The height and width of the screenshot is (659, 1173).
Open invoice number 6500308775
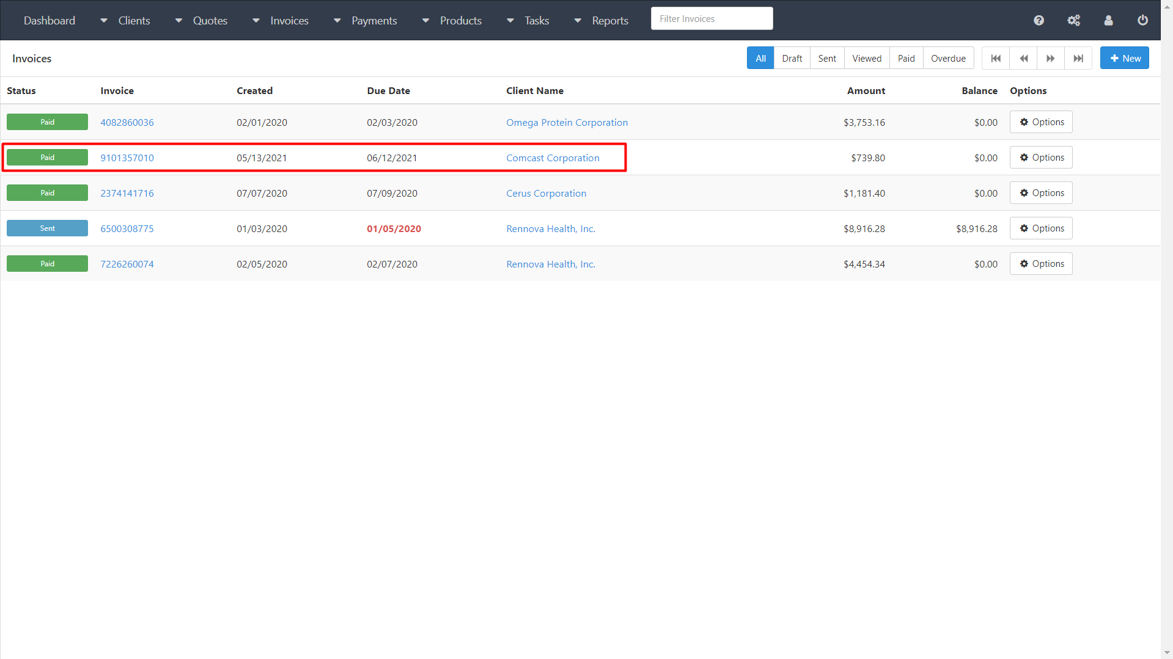[127, 229]
